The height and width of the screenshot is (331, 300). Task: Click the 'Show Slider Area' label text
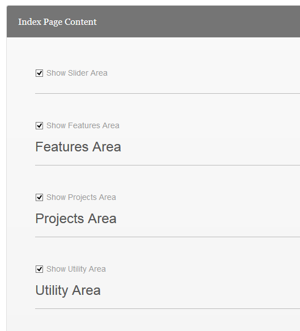(x=77, y=73)
